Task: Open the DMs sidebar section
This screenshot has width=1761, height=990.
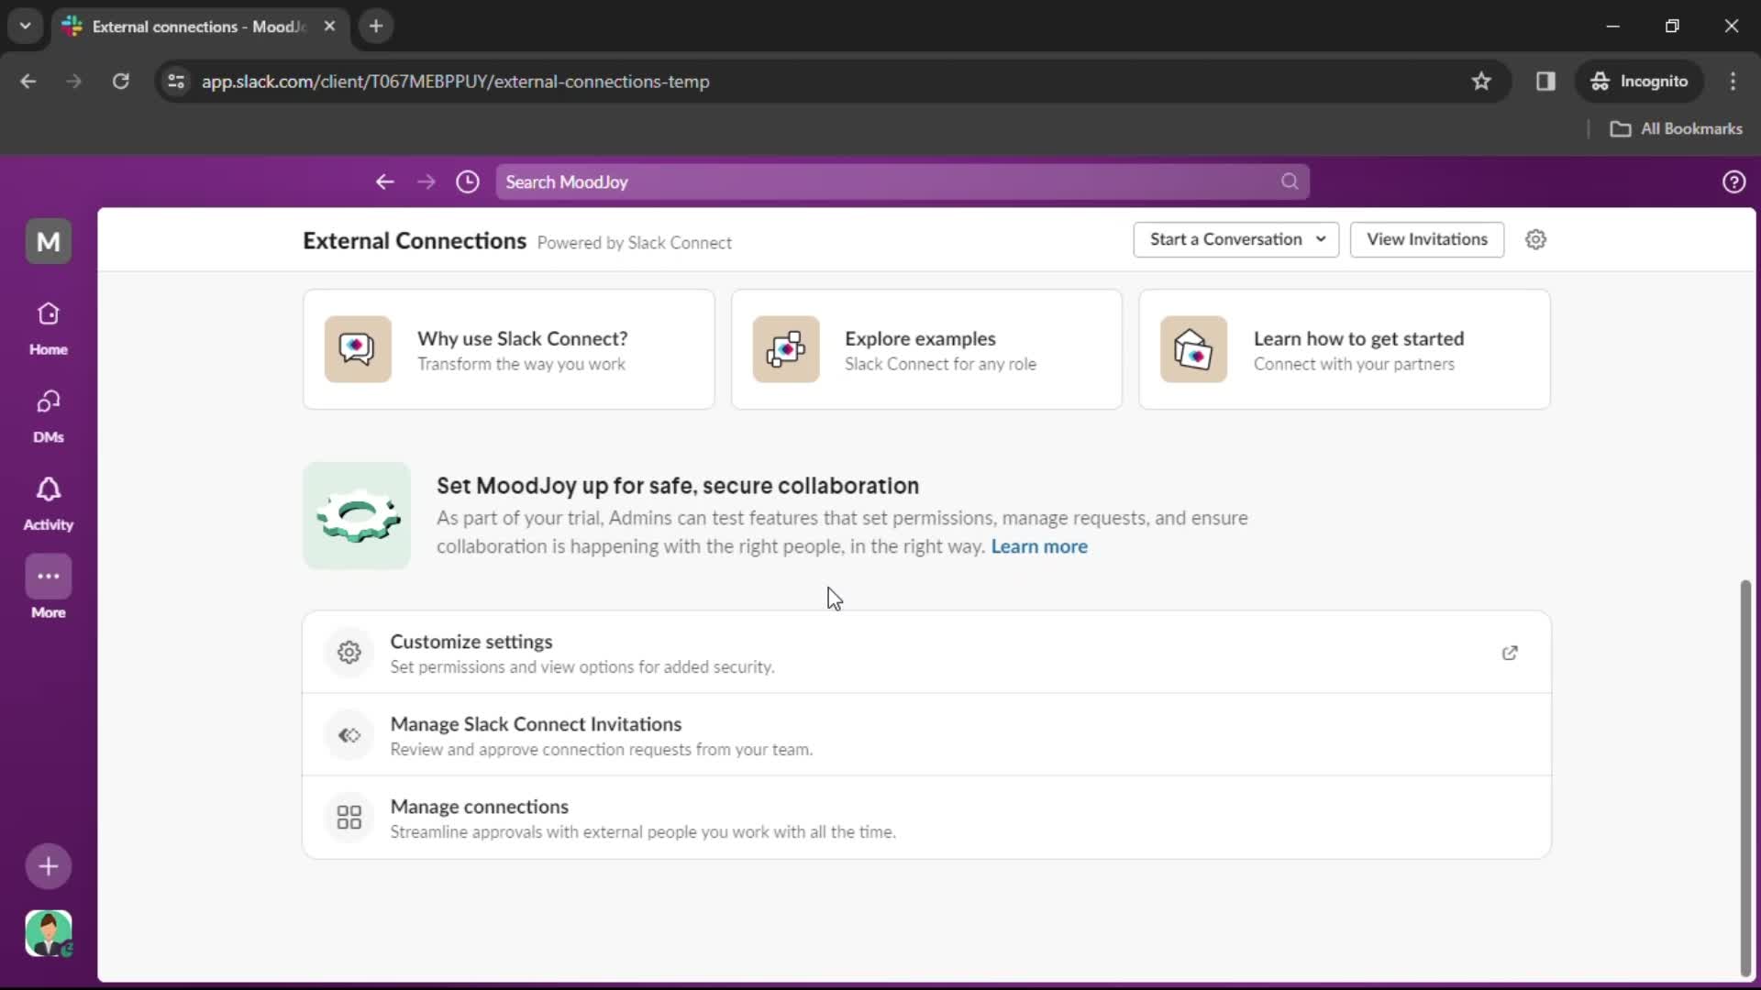Action: pyautogui.click(x=49, y=414)
